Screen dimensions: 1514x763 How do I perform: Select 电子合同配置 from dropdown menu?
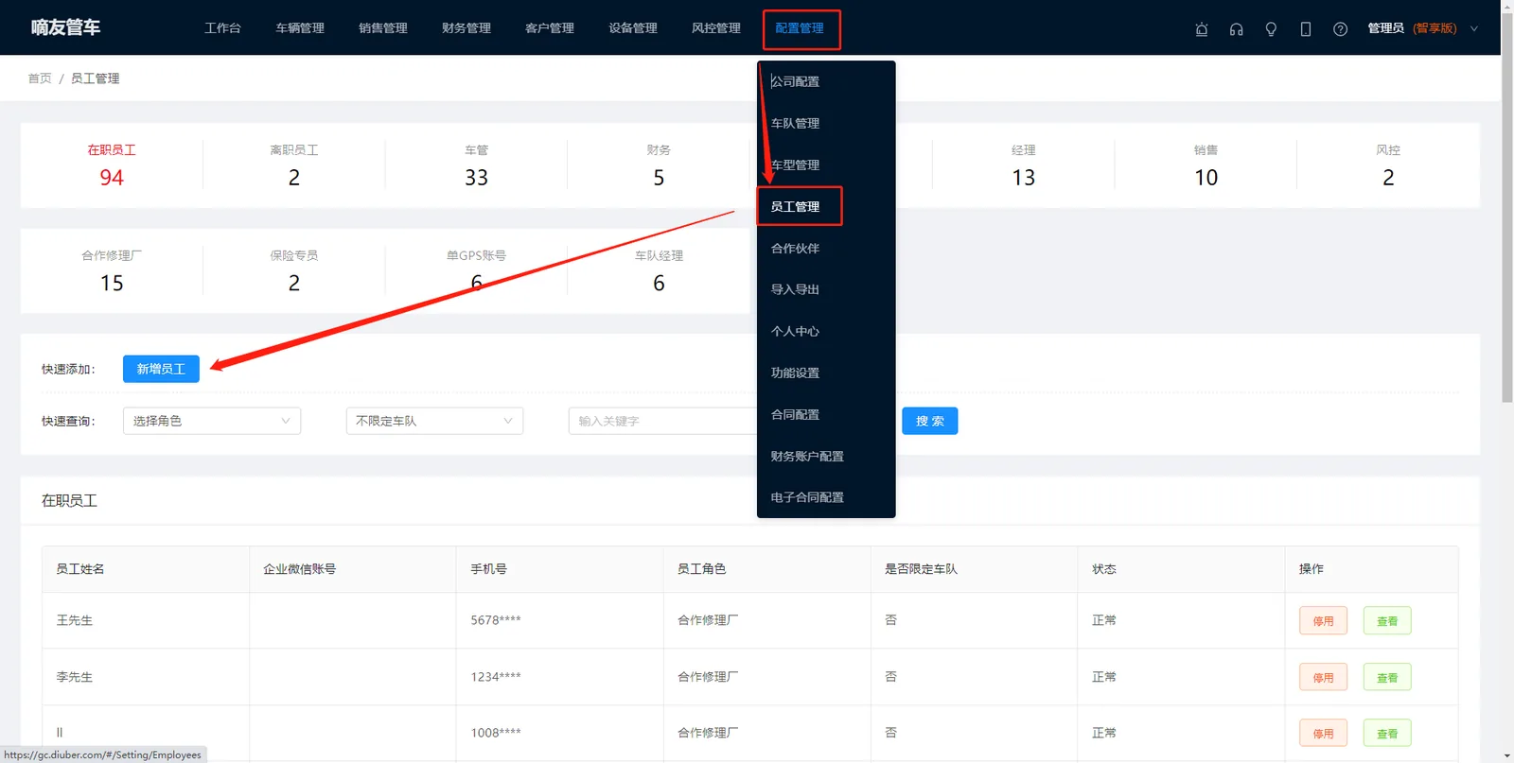pyautogui.click(x=826, y=497)
